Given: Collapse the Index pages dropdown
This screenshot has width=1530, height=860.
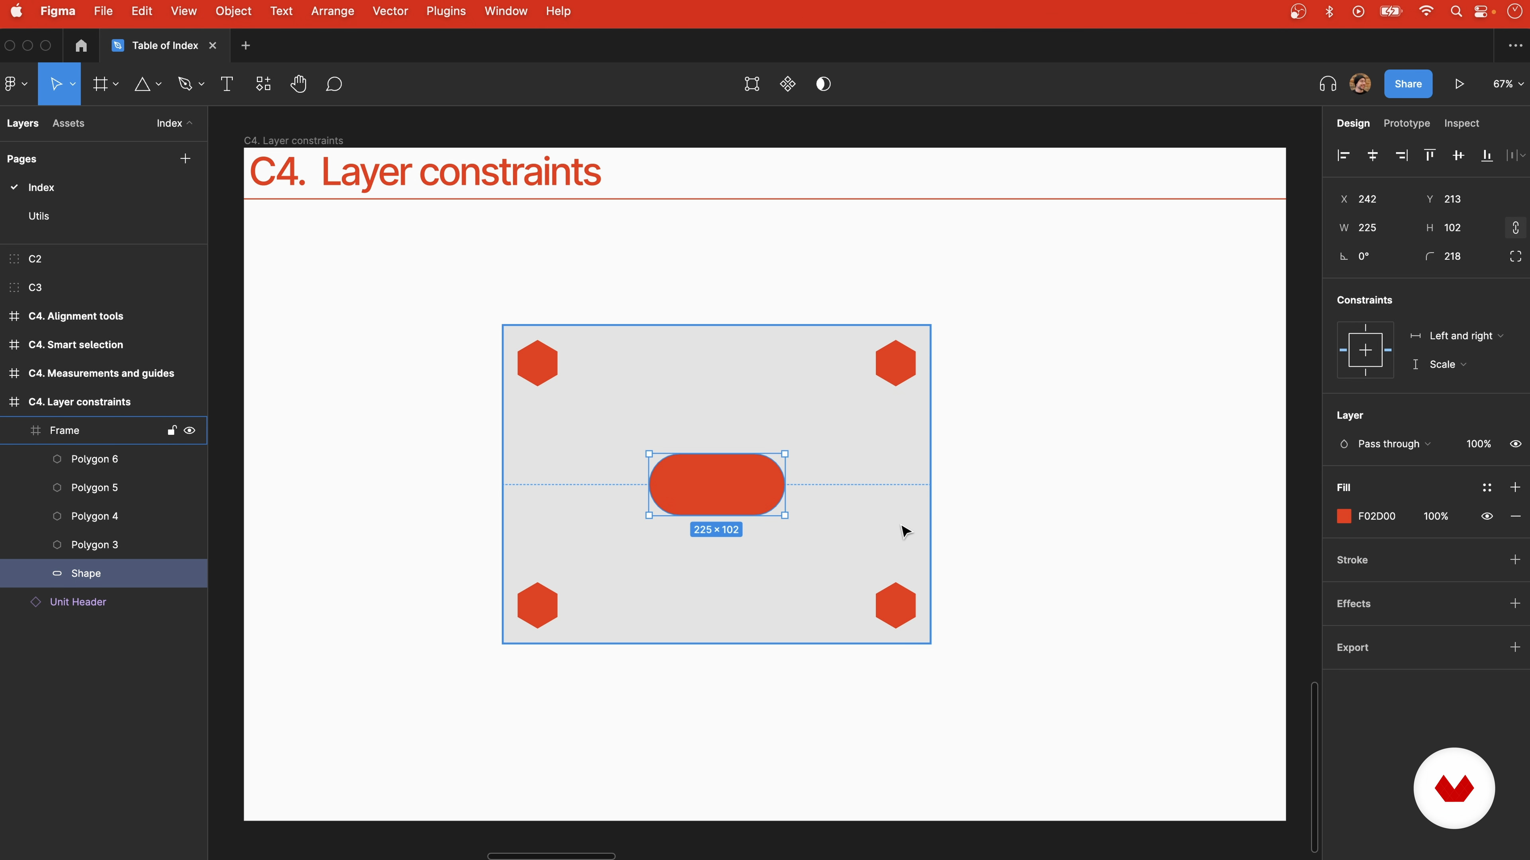Looking at the screenshot, I should (175, 123).
